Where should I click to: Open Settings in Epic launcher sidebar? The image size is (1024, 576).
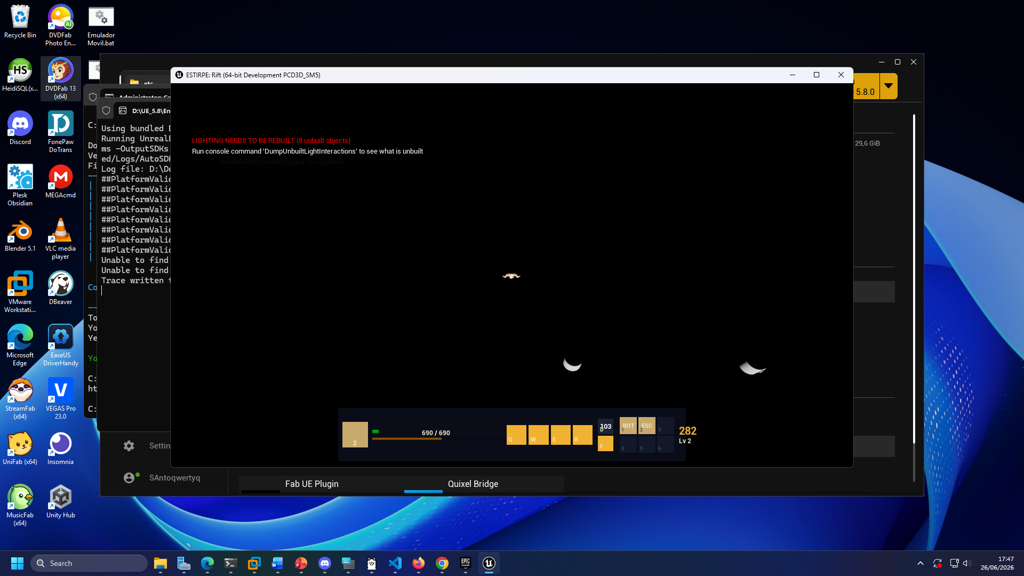(147, 446)
